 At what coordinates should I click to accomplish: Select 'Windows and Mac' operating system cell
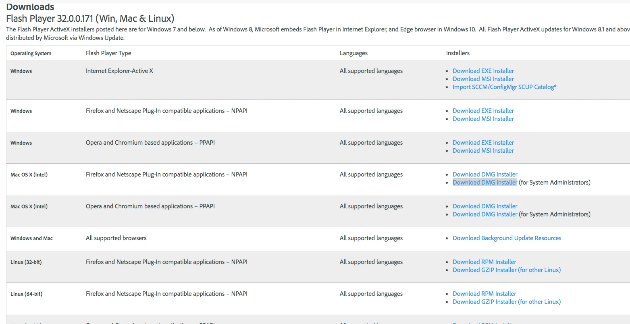pos(31,239)
